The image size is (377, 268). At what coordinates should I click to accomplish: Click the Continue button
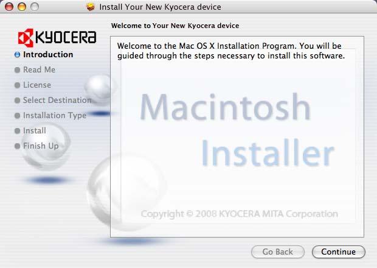click(339, 252)
